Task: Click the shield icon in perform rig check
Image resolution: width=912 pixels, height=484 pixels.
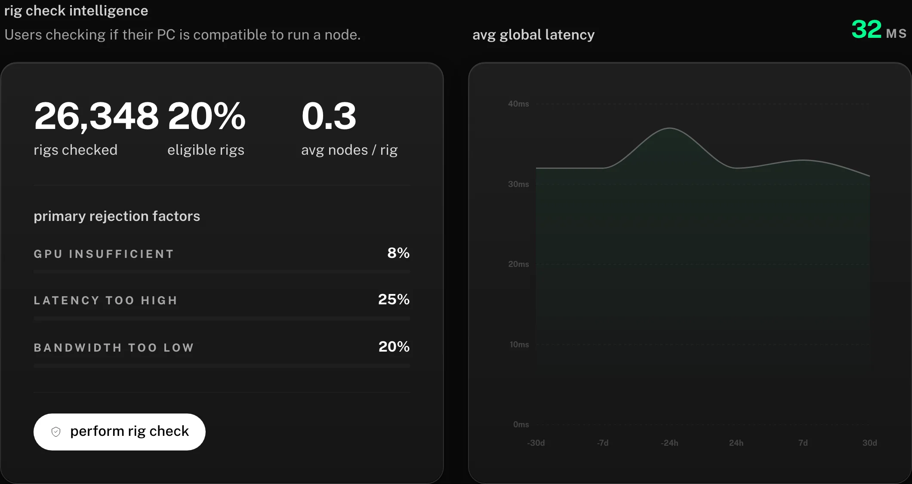Action: [56, 432]
